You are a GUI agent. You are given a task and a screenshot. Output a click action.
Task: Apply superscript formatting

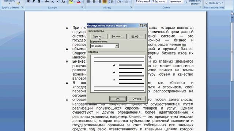[58, 1]
